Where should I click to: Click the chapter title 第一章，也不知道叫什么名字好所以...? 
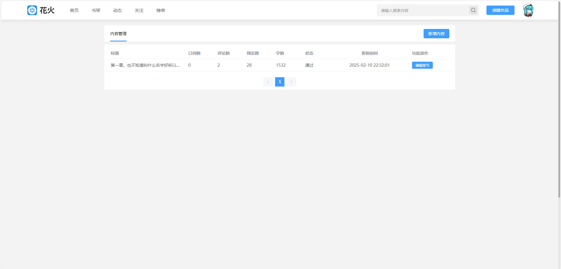[145, 65]
